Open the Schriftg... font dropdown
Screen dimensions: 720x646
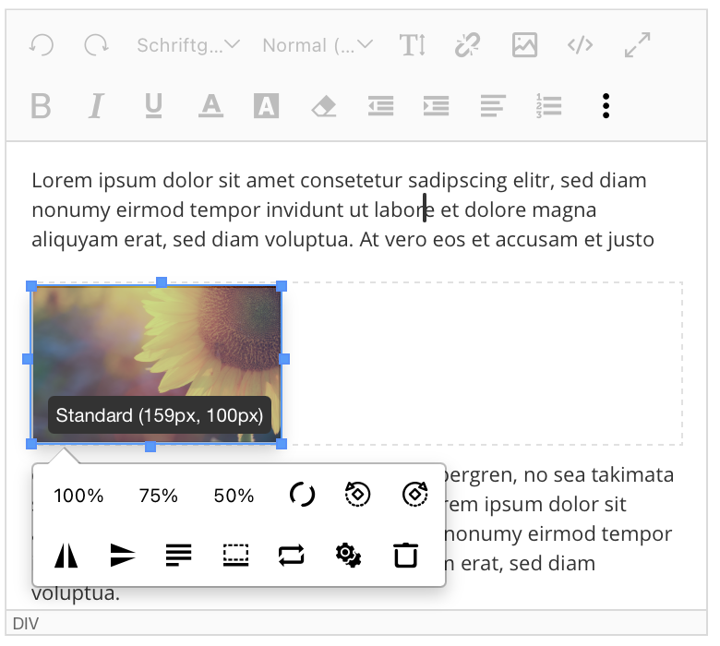pos(188,45)
